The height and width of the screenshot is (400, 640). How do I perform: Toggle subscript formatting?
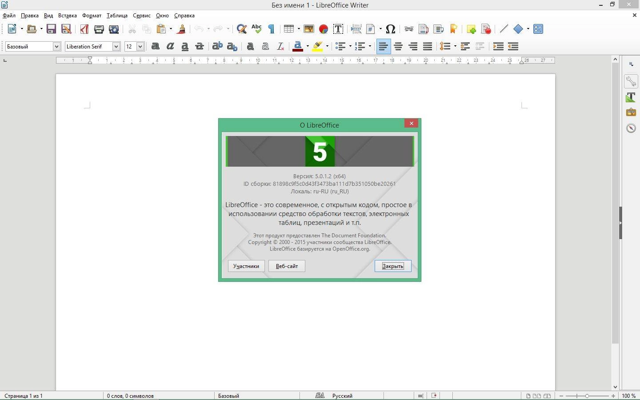tap(232, 46)
